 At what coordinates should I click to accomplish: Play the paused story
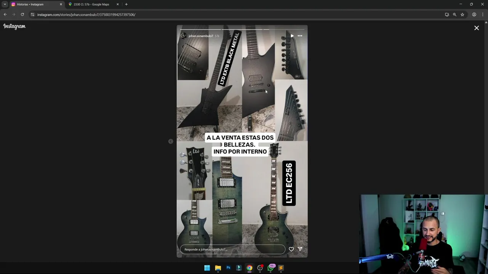click(x=292, y=36)
